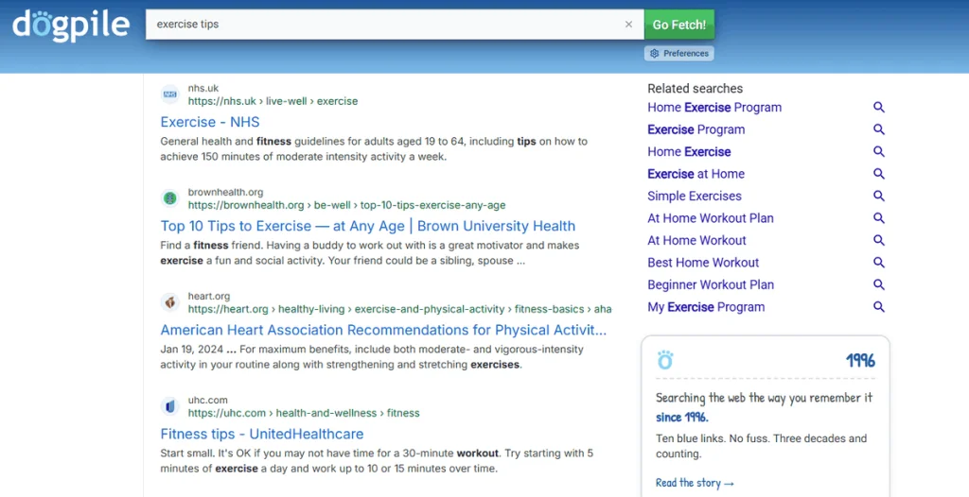Clear the search box with the X icon
This screenshot has width=969, height=497.
pos(628,25)
